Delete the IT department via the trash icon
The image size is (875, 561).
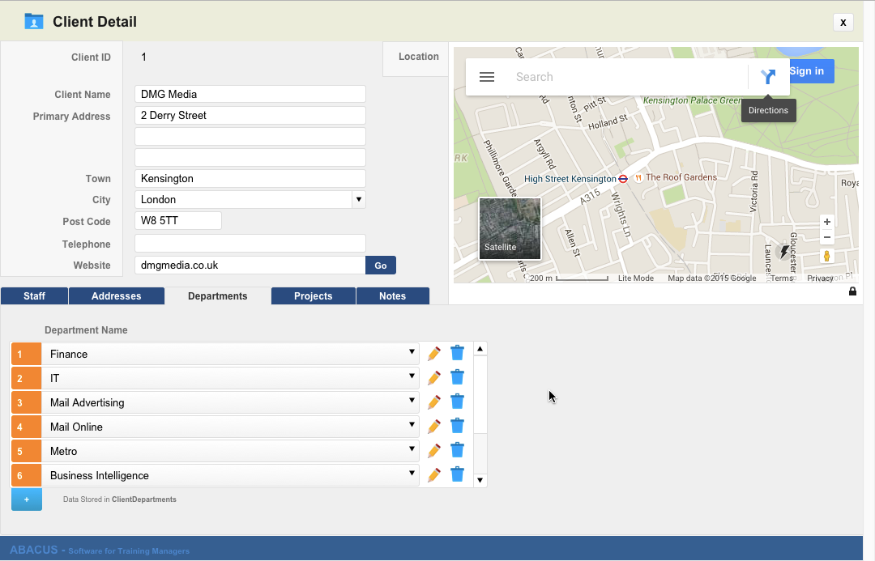pos(457,377)
